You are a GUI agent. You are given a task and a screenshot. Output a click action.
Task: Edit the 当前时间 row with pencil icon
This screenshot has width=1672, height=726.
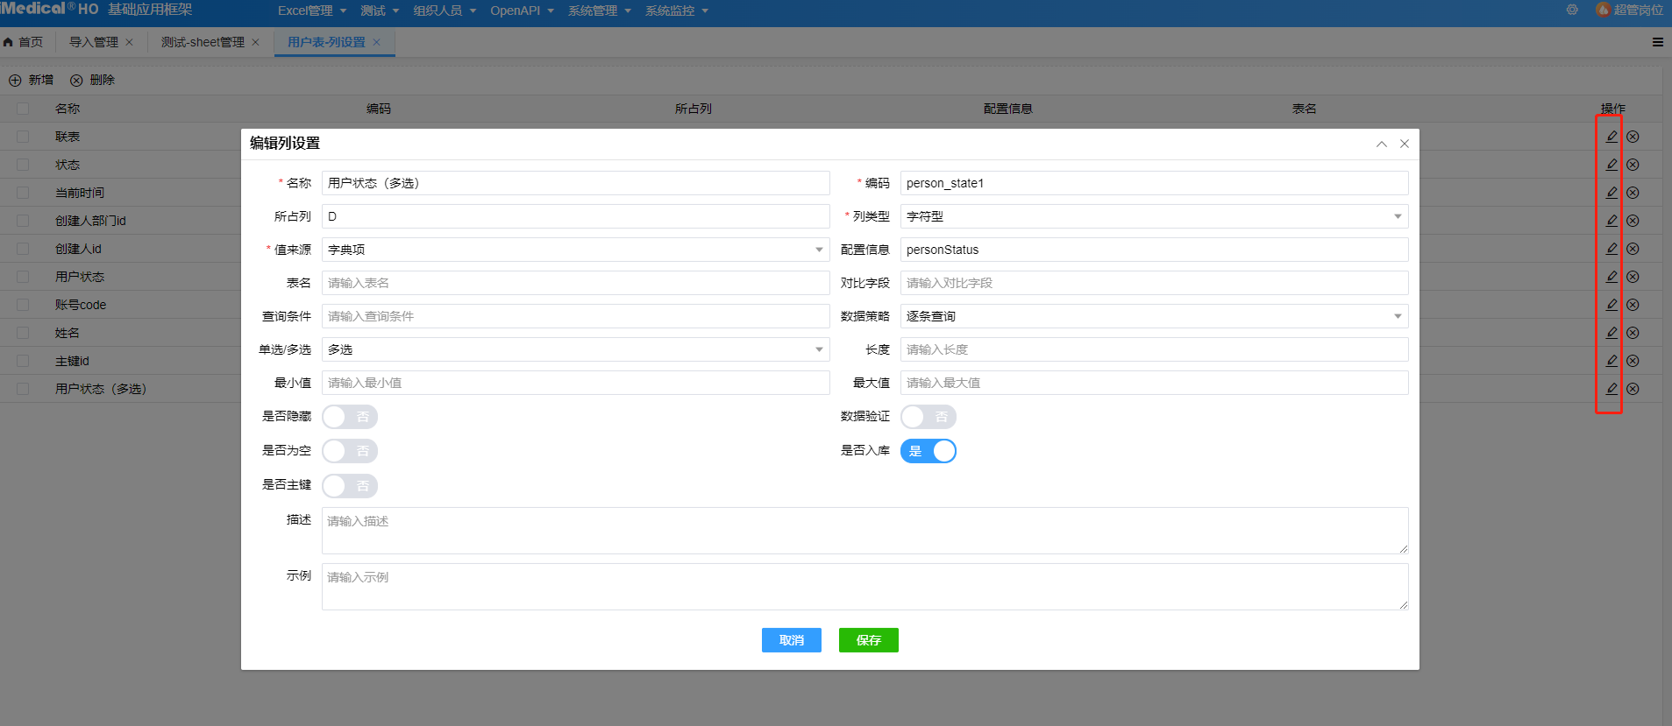(x=1612, y=193)
